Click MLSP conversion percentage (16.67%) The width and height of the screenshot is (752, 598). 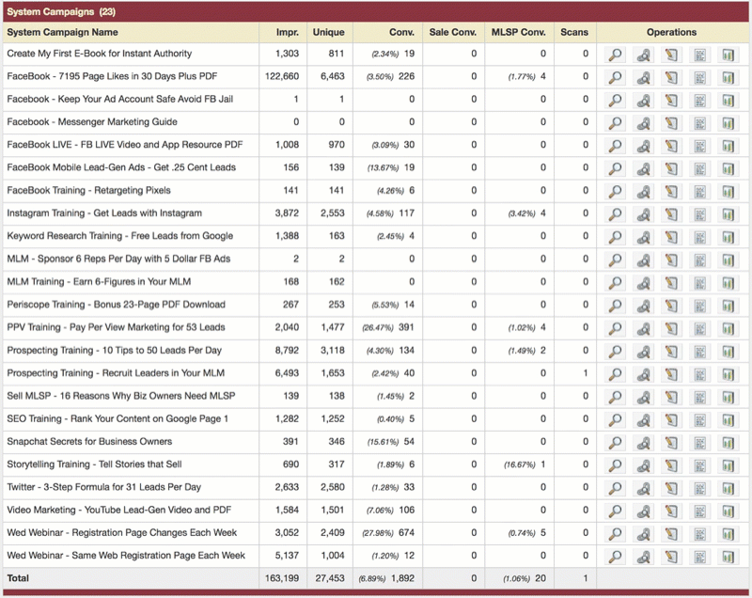(x=520, y=464)
